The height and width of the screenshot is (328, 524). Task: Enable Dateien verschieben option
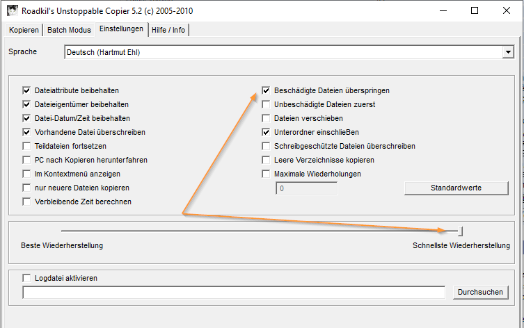point(266,118)
